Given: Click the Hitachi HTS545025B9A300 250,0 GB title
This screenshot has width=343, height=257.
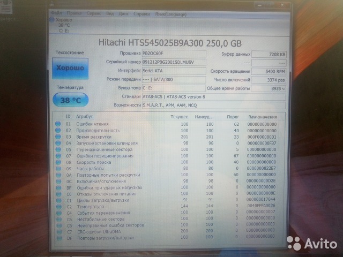Looking at the screenshot, I should (x=170, y=43).
